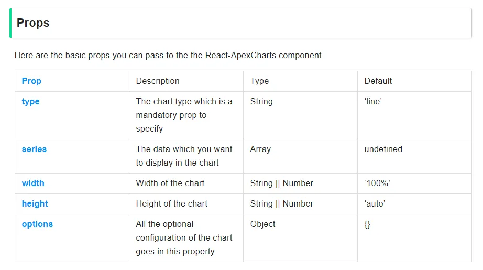Click the 'data which you want to display' description

(x=184, y=156)
